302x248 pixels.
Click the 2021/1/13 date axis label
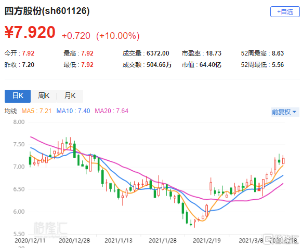(x=119, y=241)
